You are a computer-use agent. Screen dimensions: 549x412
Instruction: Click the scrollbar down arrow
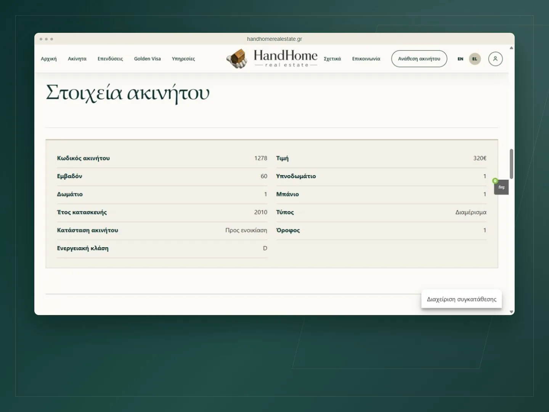click(511, 312)
